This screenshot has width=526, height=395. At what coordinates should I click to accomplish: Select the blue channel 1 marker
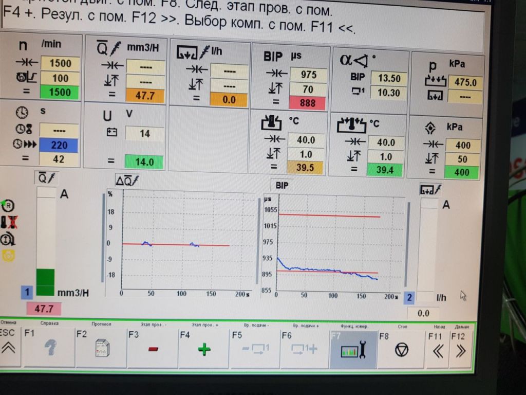coord(27,292)
